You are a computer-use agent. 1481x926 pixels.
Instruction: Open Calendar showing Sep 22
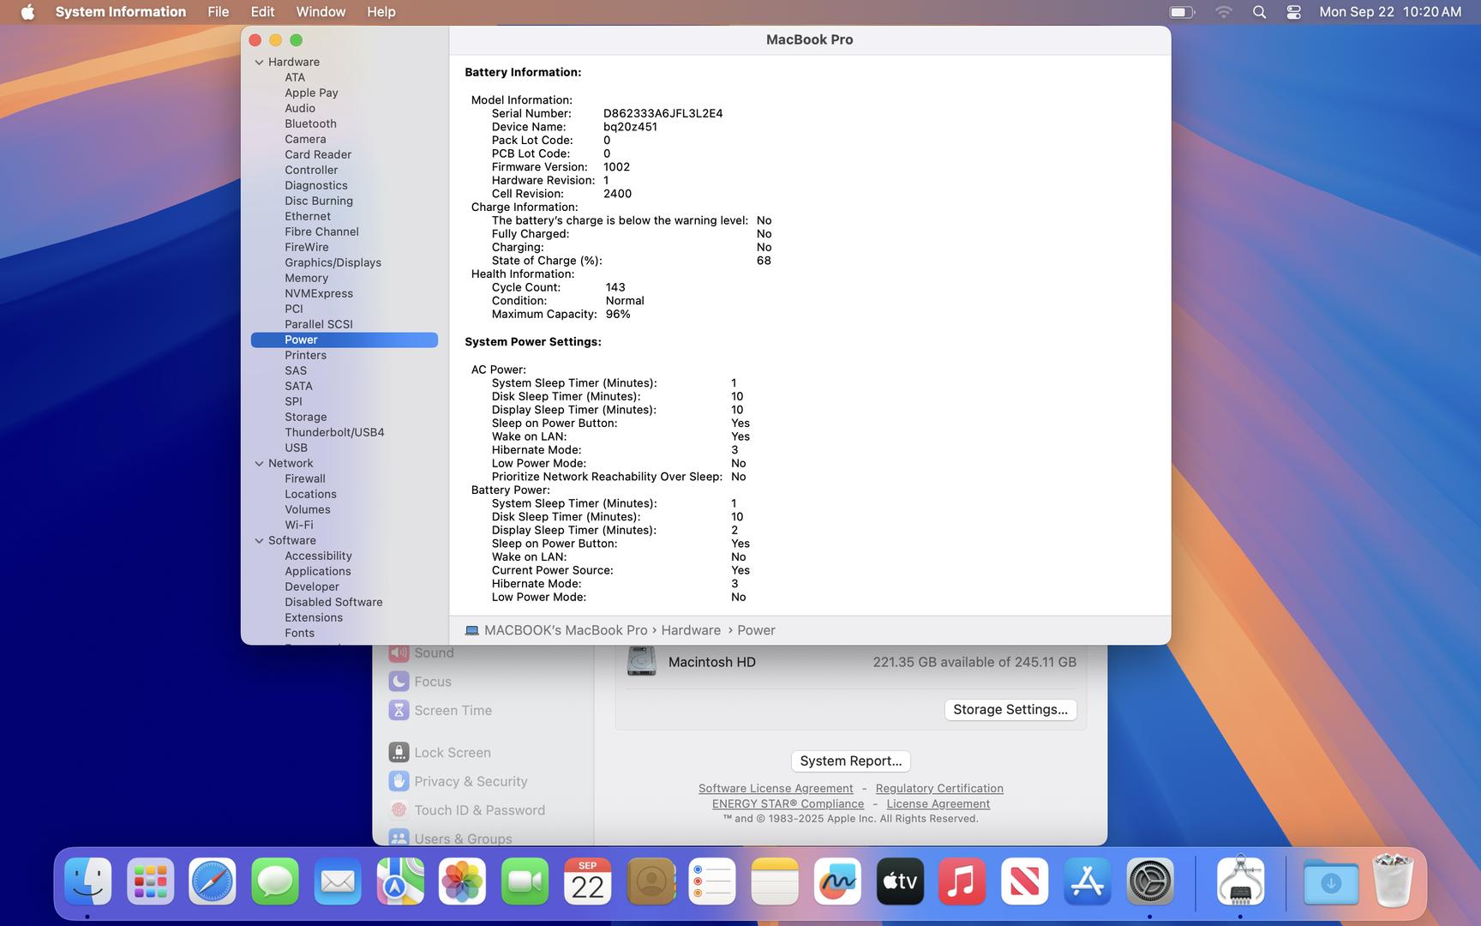(x=588, y=881)
